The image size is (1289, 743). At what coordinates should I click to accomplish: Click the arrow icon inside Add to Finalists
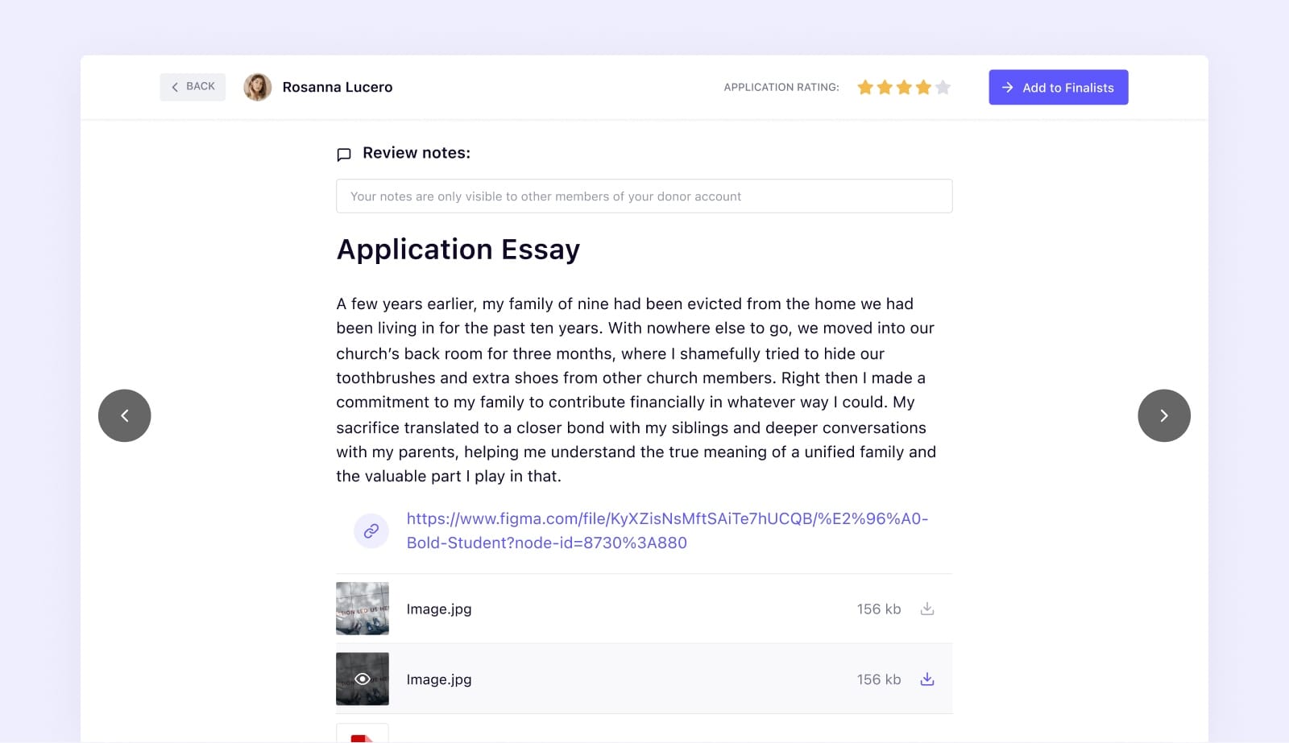point(1006,87)
